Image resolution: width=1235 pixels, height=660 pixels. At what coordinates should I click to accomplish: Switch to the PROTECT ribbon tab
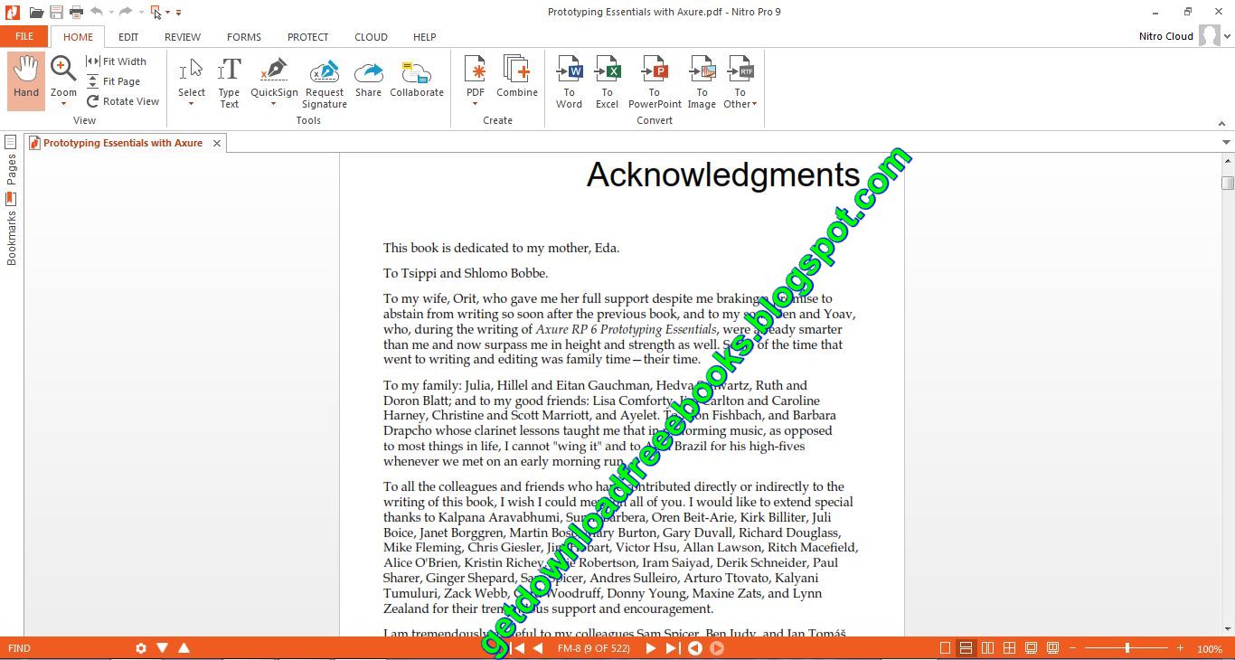click(308, 37)
